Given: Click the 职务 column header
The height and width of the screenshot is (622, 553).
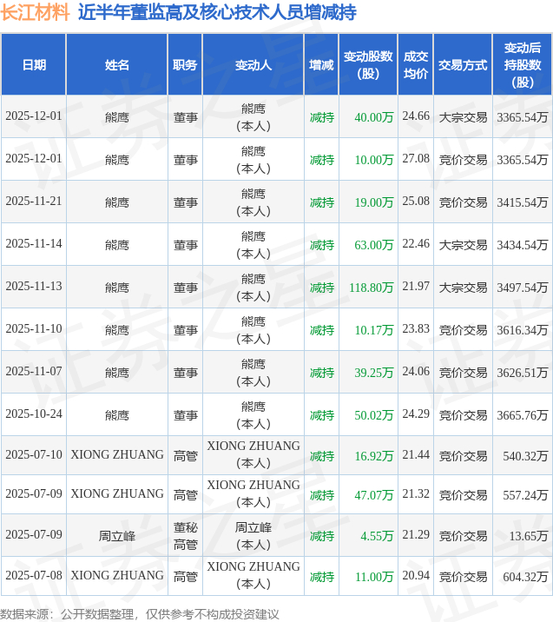Looking at the screenshot, I should (x=185, y=64).
